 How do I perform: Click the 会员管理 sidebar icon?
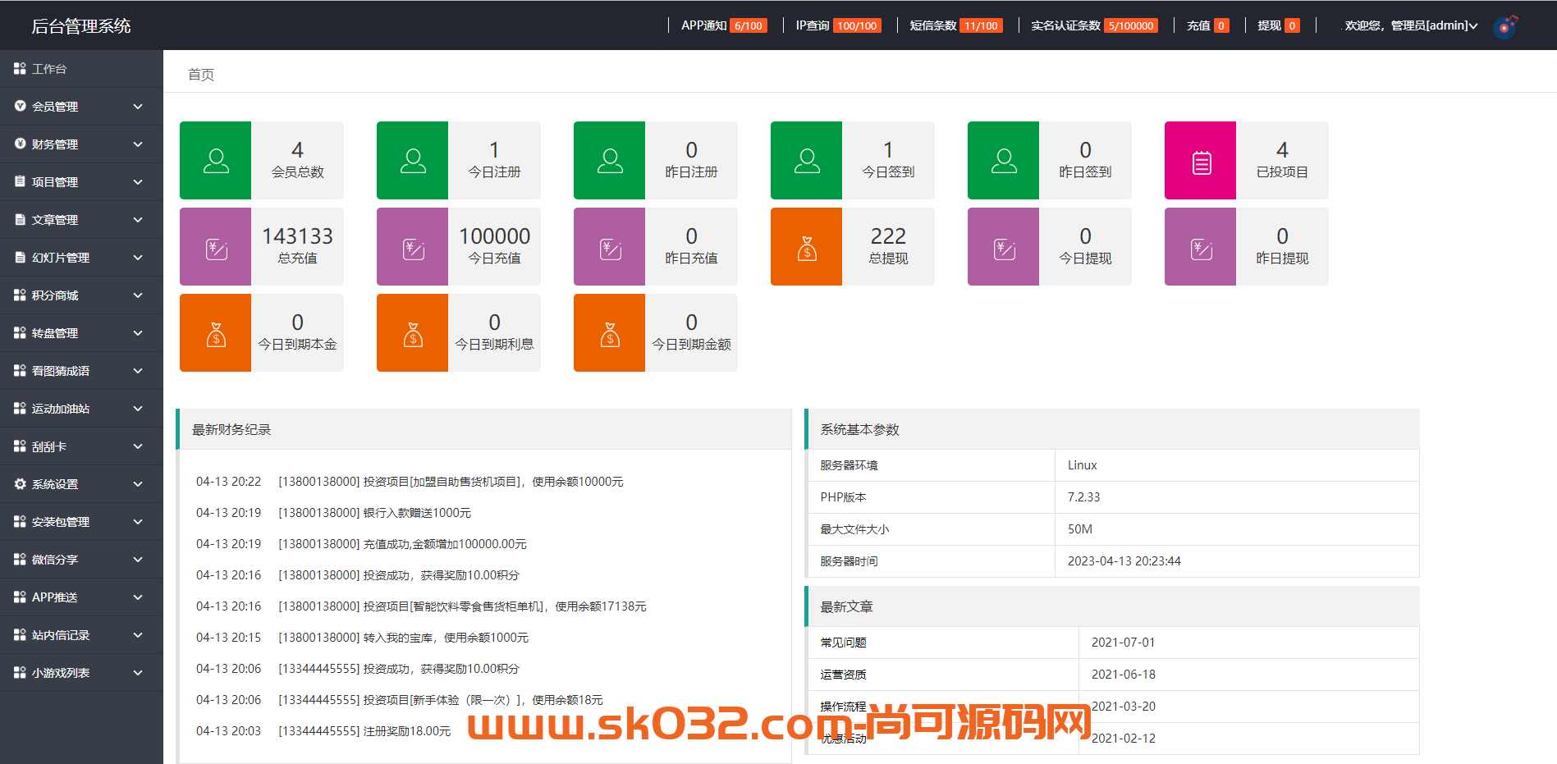tap(20, 107)
